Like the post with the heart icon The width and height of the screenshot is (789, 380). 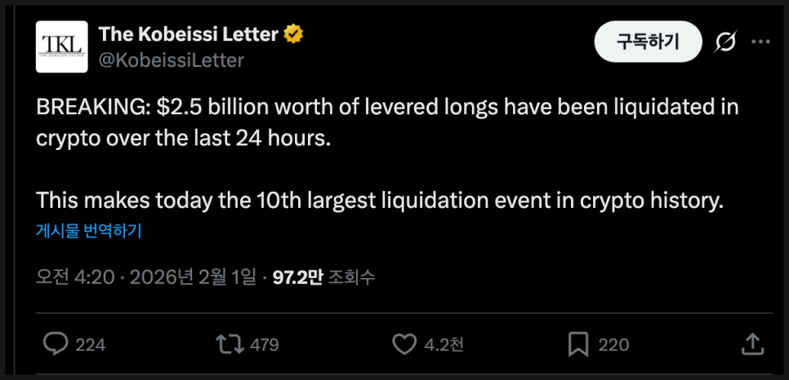coord(404,344)
